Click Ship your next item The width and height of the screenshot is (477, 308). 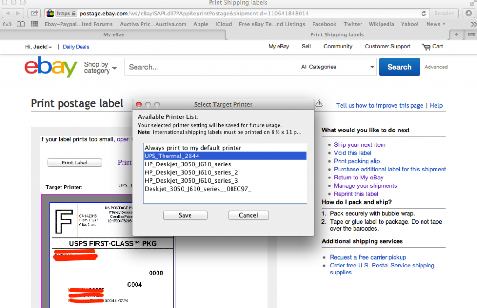coord(360,144)
